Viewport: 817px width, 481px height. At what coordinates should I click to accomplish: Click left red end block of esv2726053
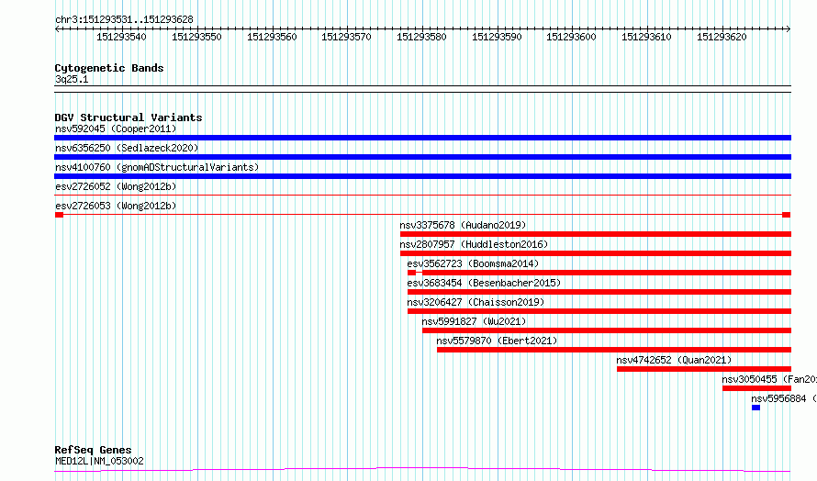[x=59, y=215]
